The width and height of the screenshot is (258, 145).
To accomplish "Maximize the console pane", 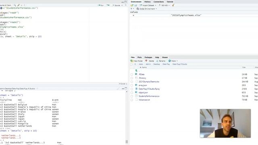I will (126, 89).
